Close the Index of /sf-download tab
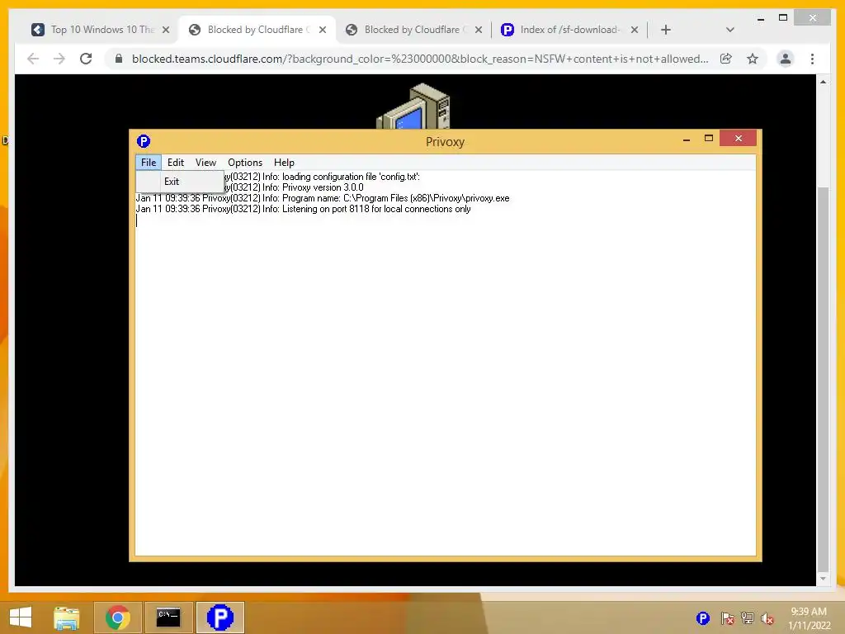This screenshot has width=845, height=634. [635, 30]
